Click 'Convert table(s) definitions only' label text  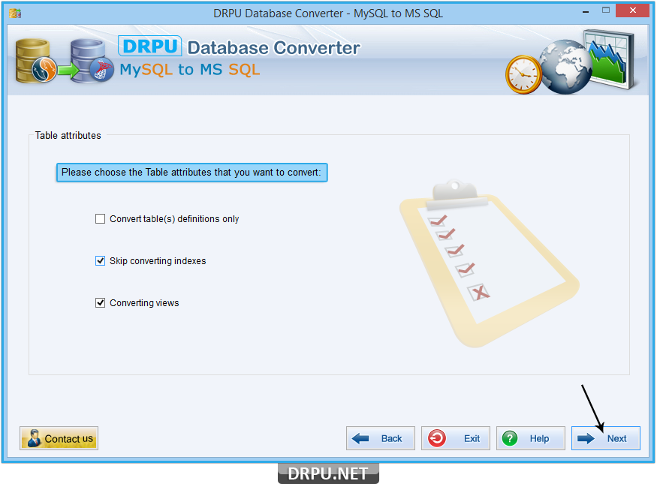[174, 219]
